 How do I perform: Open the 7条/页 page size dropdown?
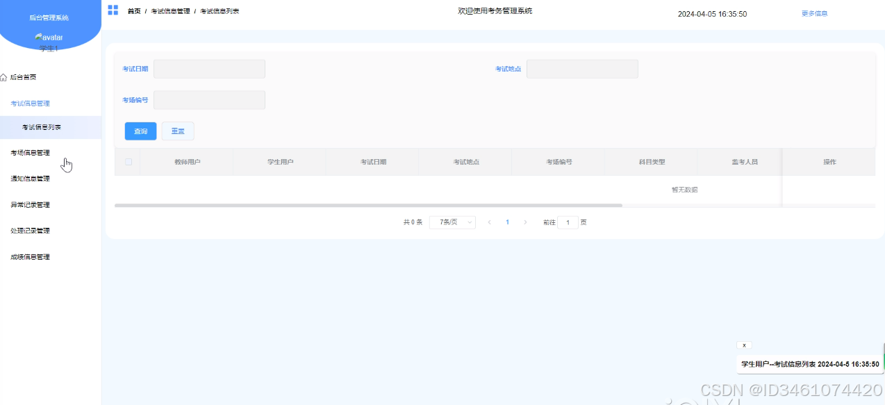[452, 222]
